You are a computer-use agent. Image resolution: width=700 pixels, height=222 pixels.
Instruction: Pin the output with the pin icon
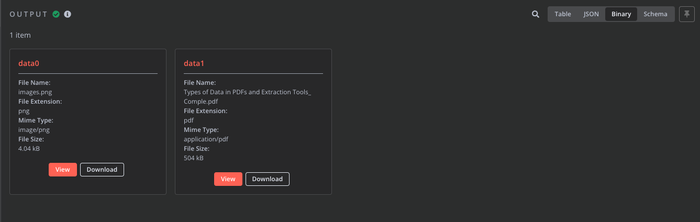click(686, 14)
